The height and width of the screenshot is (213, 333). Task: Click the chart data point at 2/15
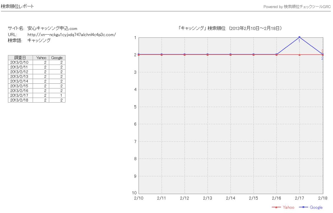254,55
